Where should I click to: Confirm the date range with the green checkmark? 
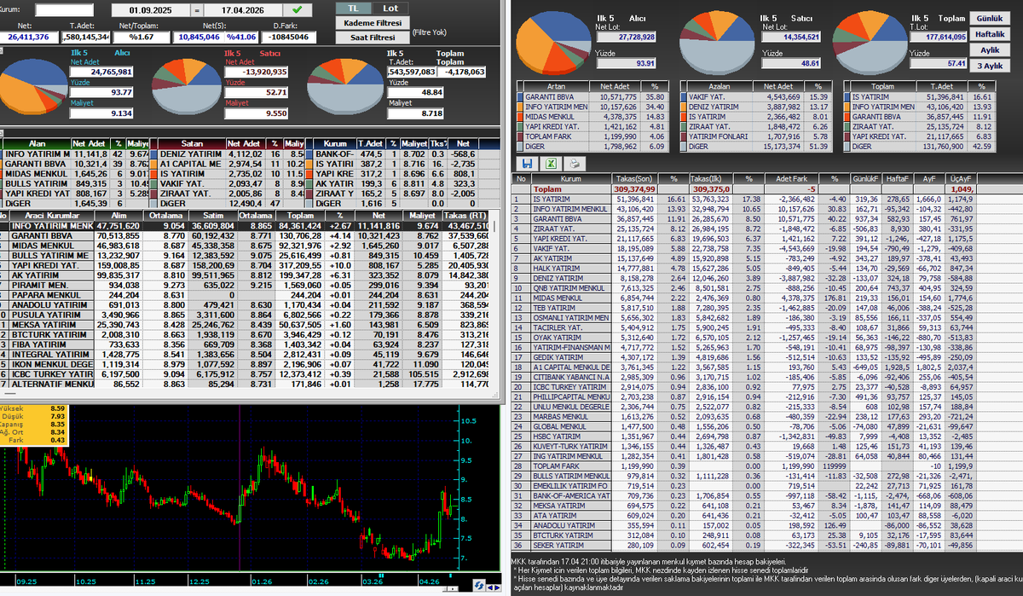(297, 9)
